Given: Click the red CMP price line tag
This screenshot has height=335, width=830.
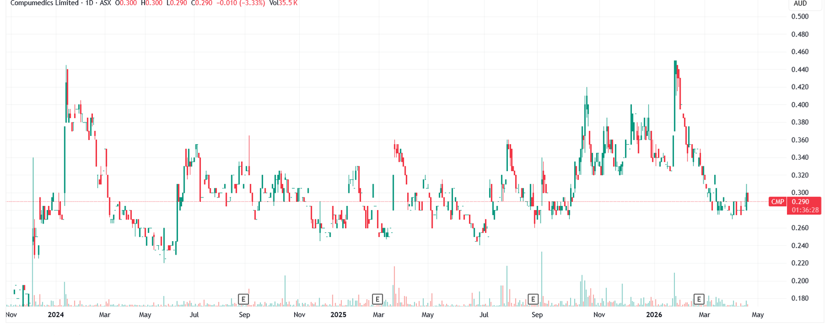Looking at the screenshot, I should coord(777,202).
